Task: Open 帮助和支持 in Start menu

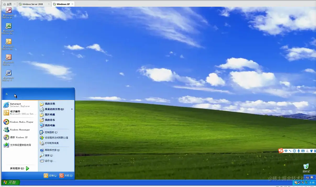Action: pyautogui.click(x=56, y=150)
